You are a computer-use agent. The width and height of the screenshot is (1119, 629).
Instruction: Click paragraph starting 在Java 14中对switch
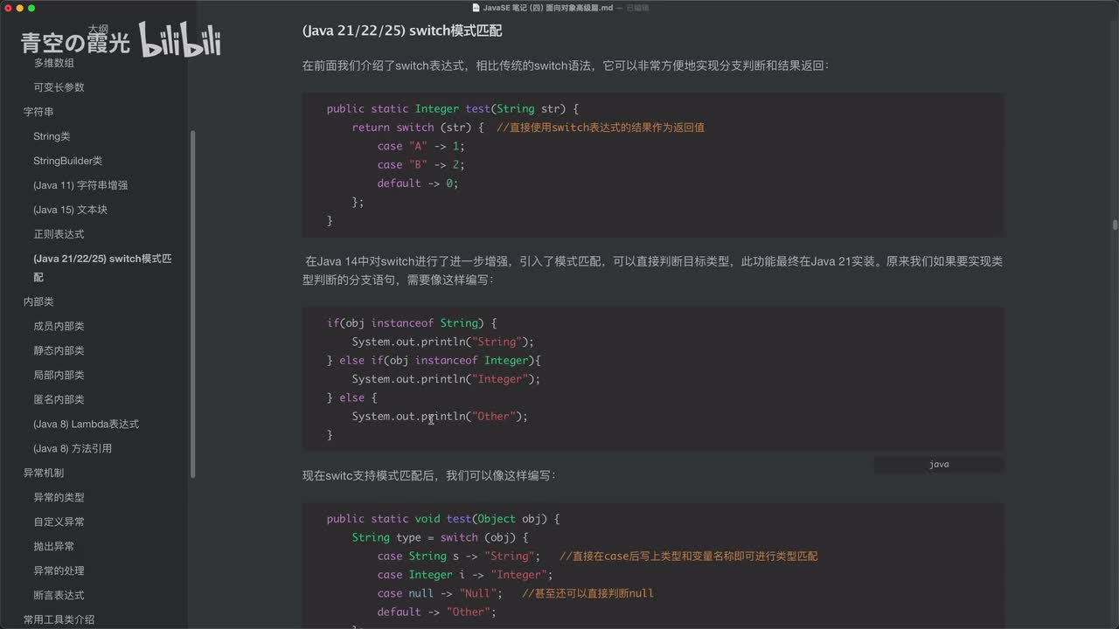[652, 270]
